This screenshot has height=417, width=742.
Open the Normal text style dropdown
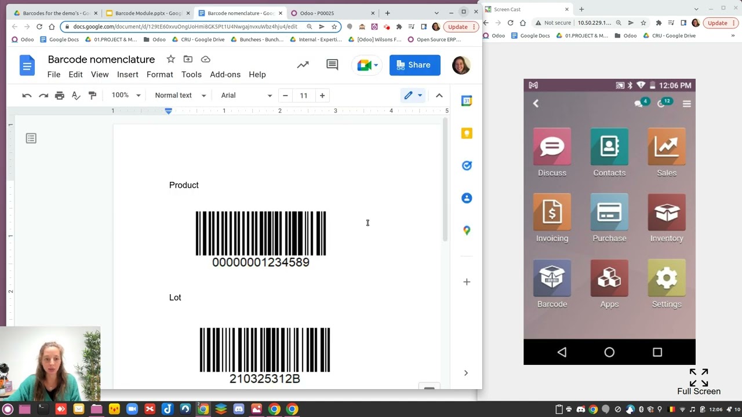pyautogui.click(x=180, y=96)
